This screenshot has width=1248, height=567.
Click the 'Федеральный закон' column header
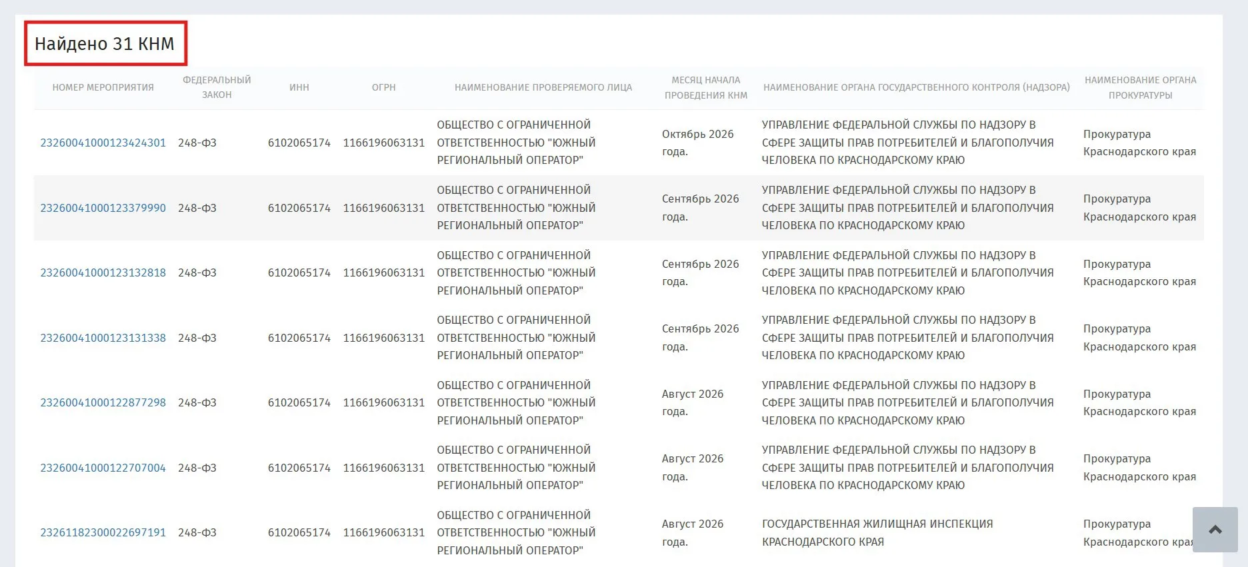coord(217,87)
